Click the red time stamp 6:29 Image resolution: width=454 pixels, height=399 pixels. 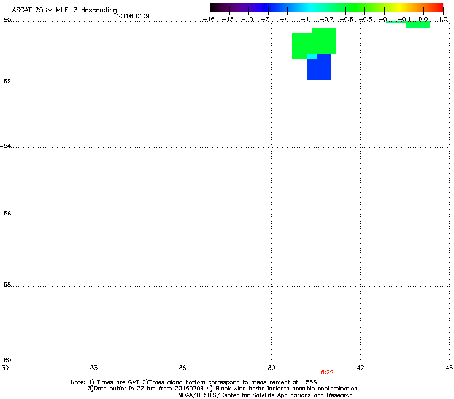[327, 373]
